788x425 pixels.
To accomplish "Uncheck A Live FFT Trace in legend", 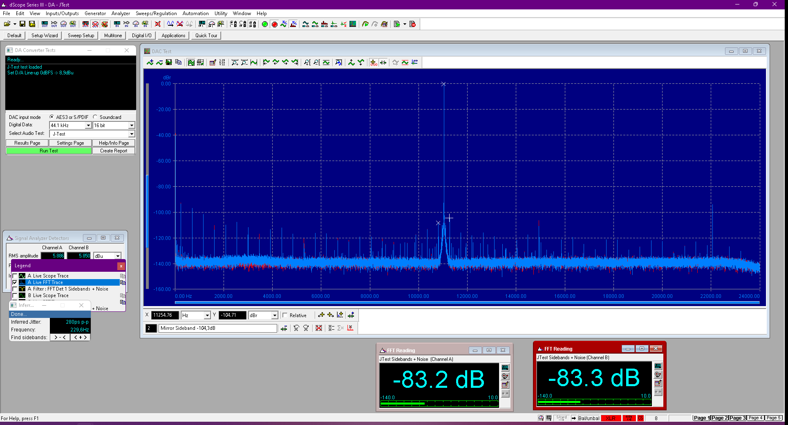I will tap(15, 282).
